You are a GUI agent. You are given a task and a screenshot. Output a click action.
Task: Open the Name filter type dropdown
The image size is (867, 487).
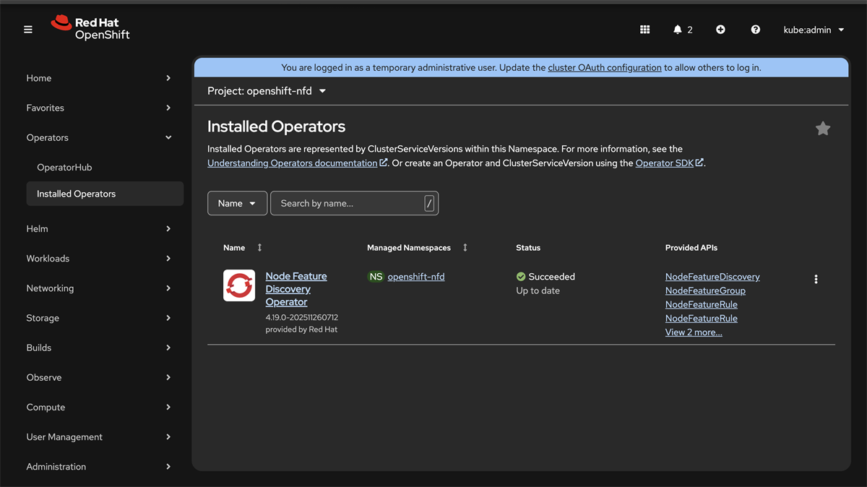coord(237,204)
